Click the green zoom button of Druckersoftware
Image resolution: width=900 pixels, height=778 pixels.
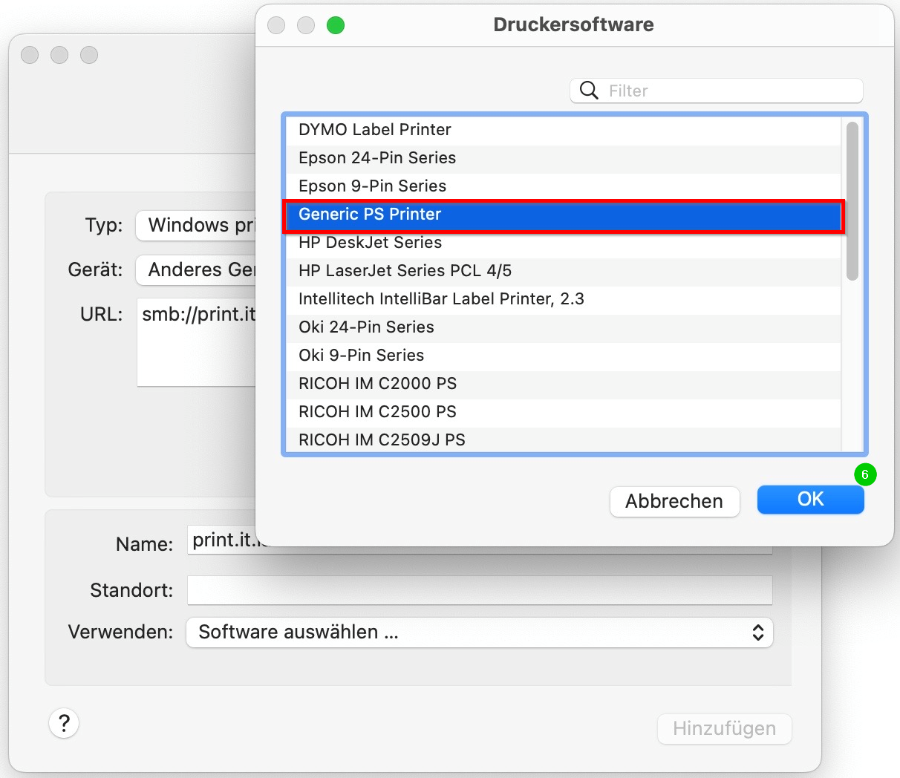336,25
